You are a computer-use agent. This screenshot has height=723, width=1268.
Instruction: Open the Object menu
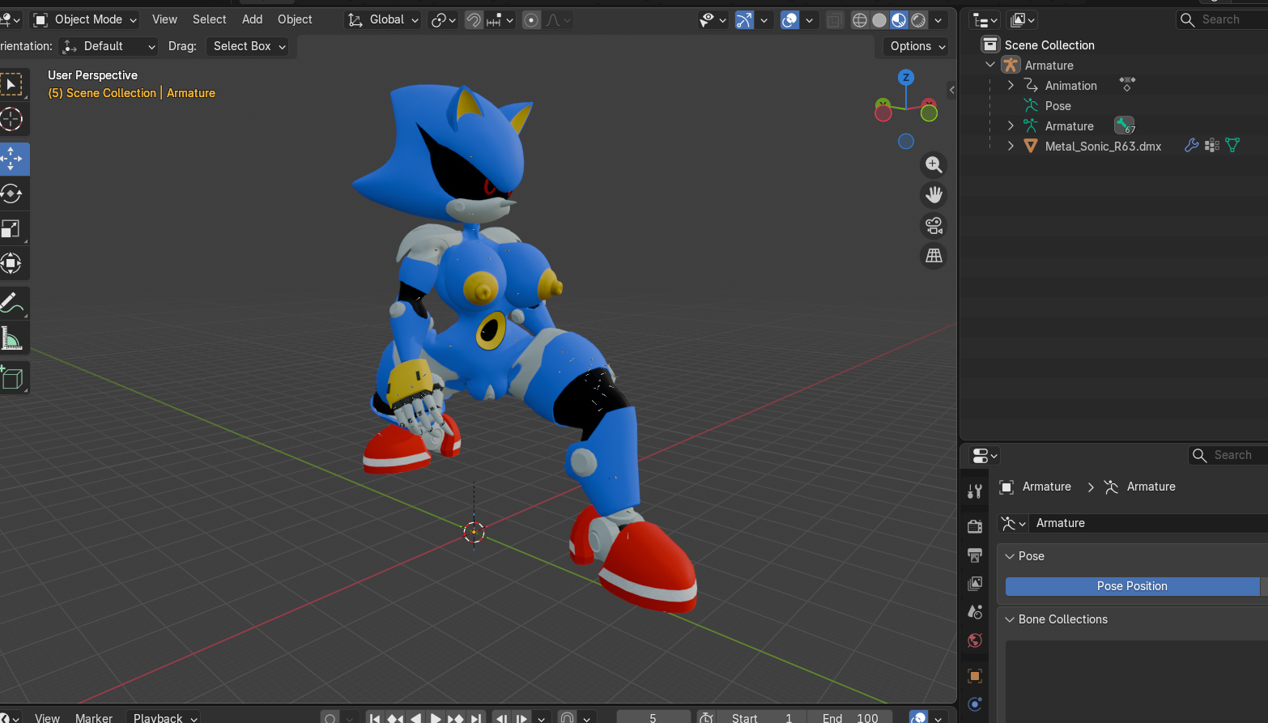295,19
